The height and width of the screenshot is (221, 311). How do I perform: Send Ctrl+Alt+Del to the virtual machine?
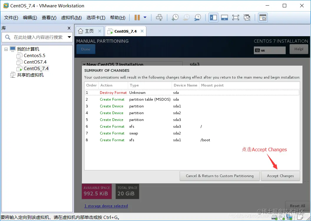tap(159, 17)
